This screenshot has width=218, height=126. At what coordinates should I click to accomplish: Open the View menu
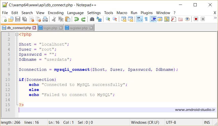coord(40,13)
